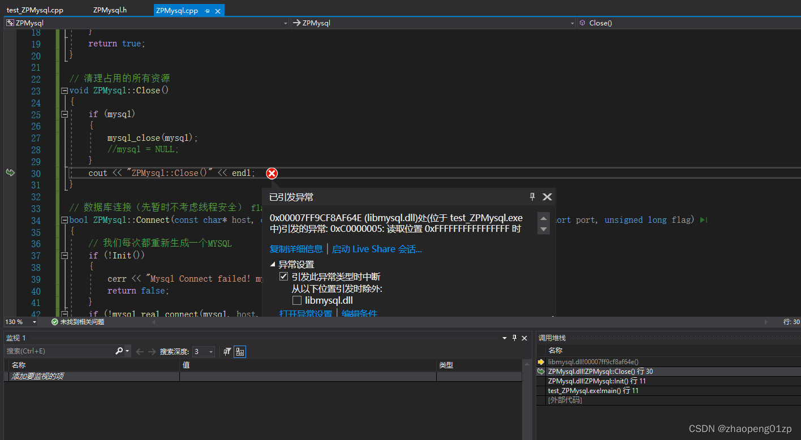This screenshot has height=440, width=801.
Task: Close the 监视 1 watch panel
Action: (x=524, y=338)
